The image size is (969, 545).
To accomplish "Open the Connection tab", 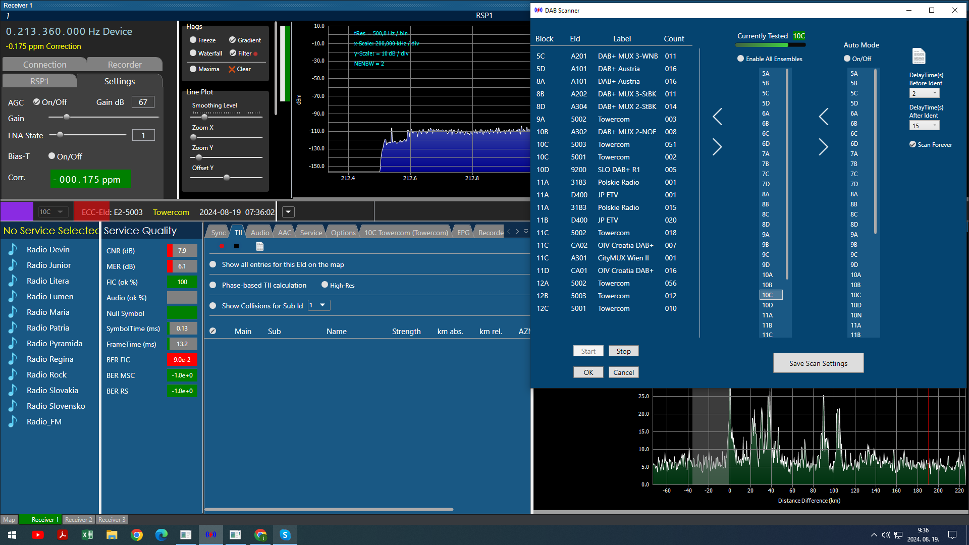I will 44,65.
